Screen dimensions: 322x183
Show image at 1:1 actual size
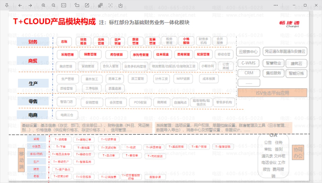point(64,5)
